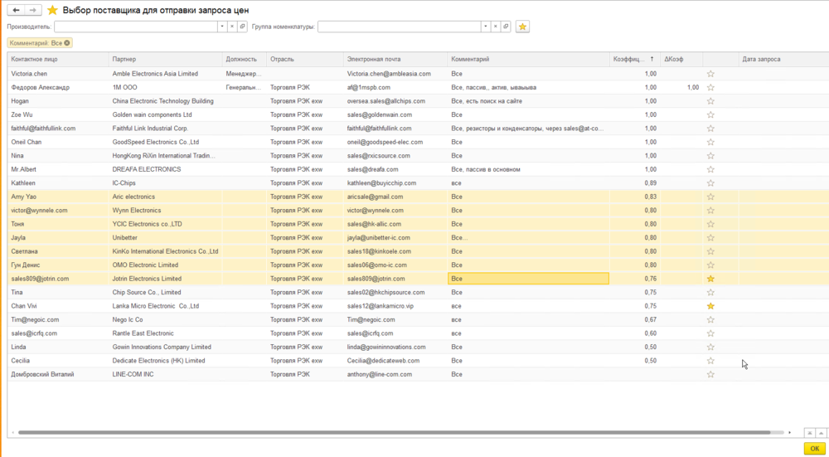Open the Группа номенклатуры selection form icon

point(506,27)
